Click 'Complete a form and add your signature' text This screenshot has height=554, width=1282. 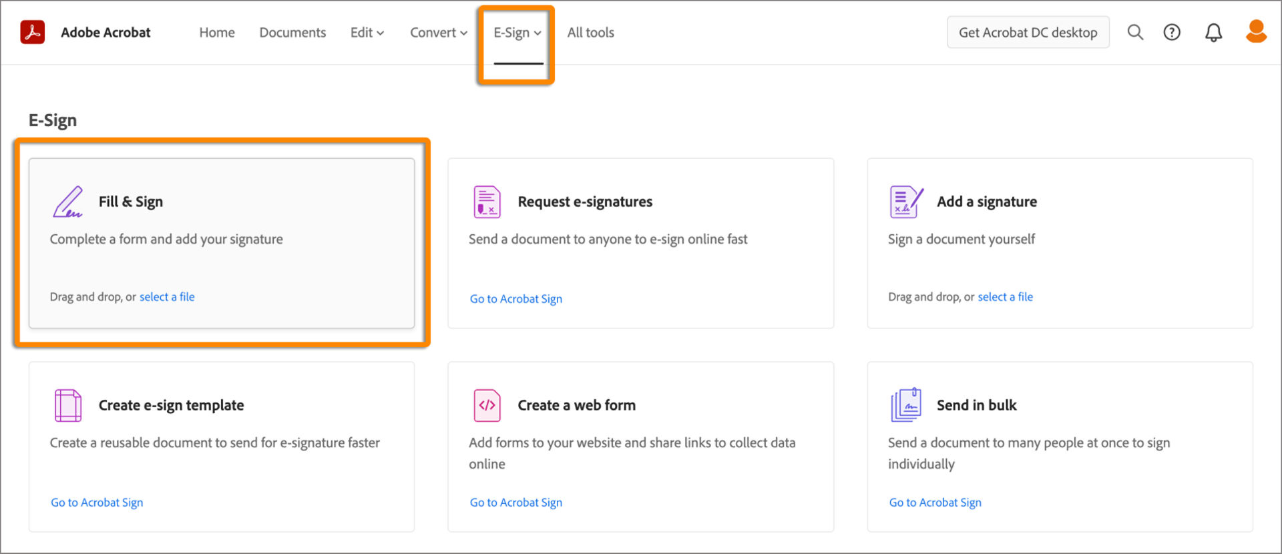coord(166,239)
